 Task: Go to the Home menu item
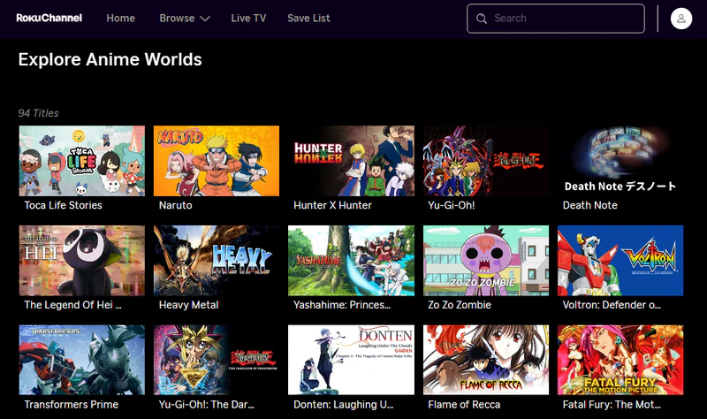click(x=120, y=18)
